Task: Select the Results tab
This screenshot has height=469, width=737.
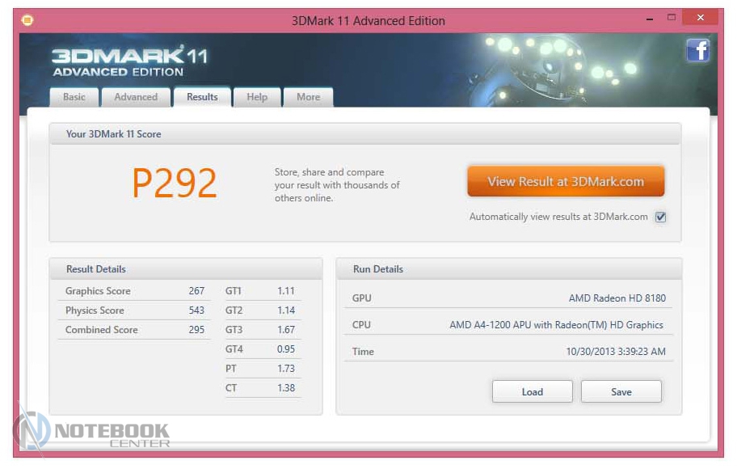Action: tap(202, 97)
